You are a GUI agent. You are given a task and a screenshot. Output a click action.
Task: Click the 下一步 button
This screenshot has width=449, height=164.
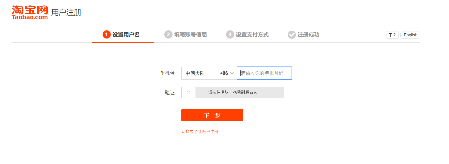212,115
